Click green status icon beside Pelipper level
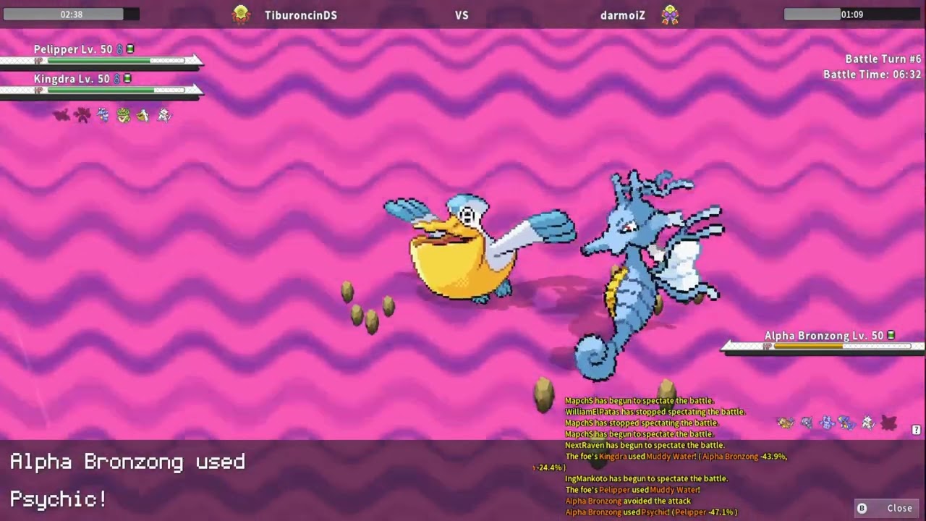Viewport: 926px width, 521px height. (x=130, y=49)
